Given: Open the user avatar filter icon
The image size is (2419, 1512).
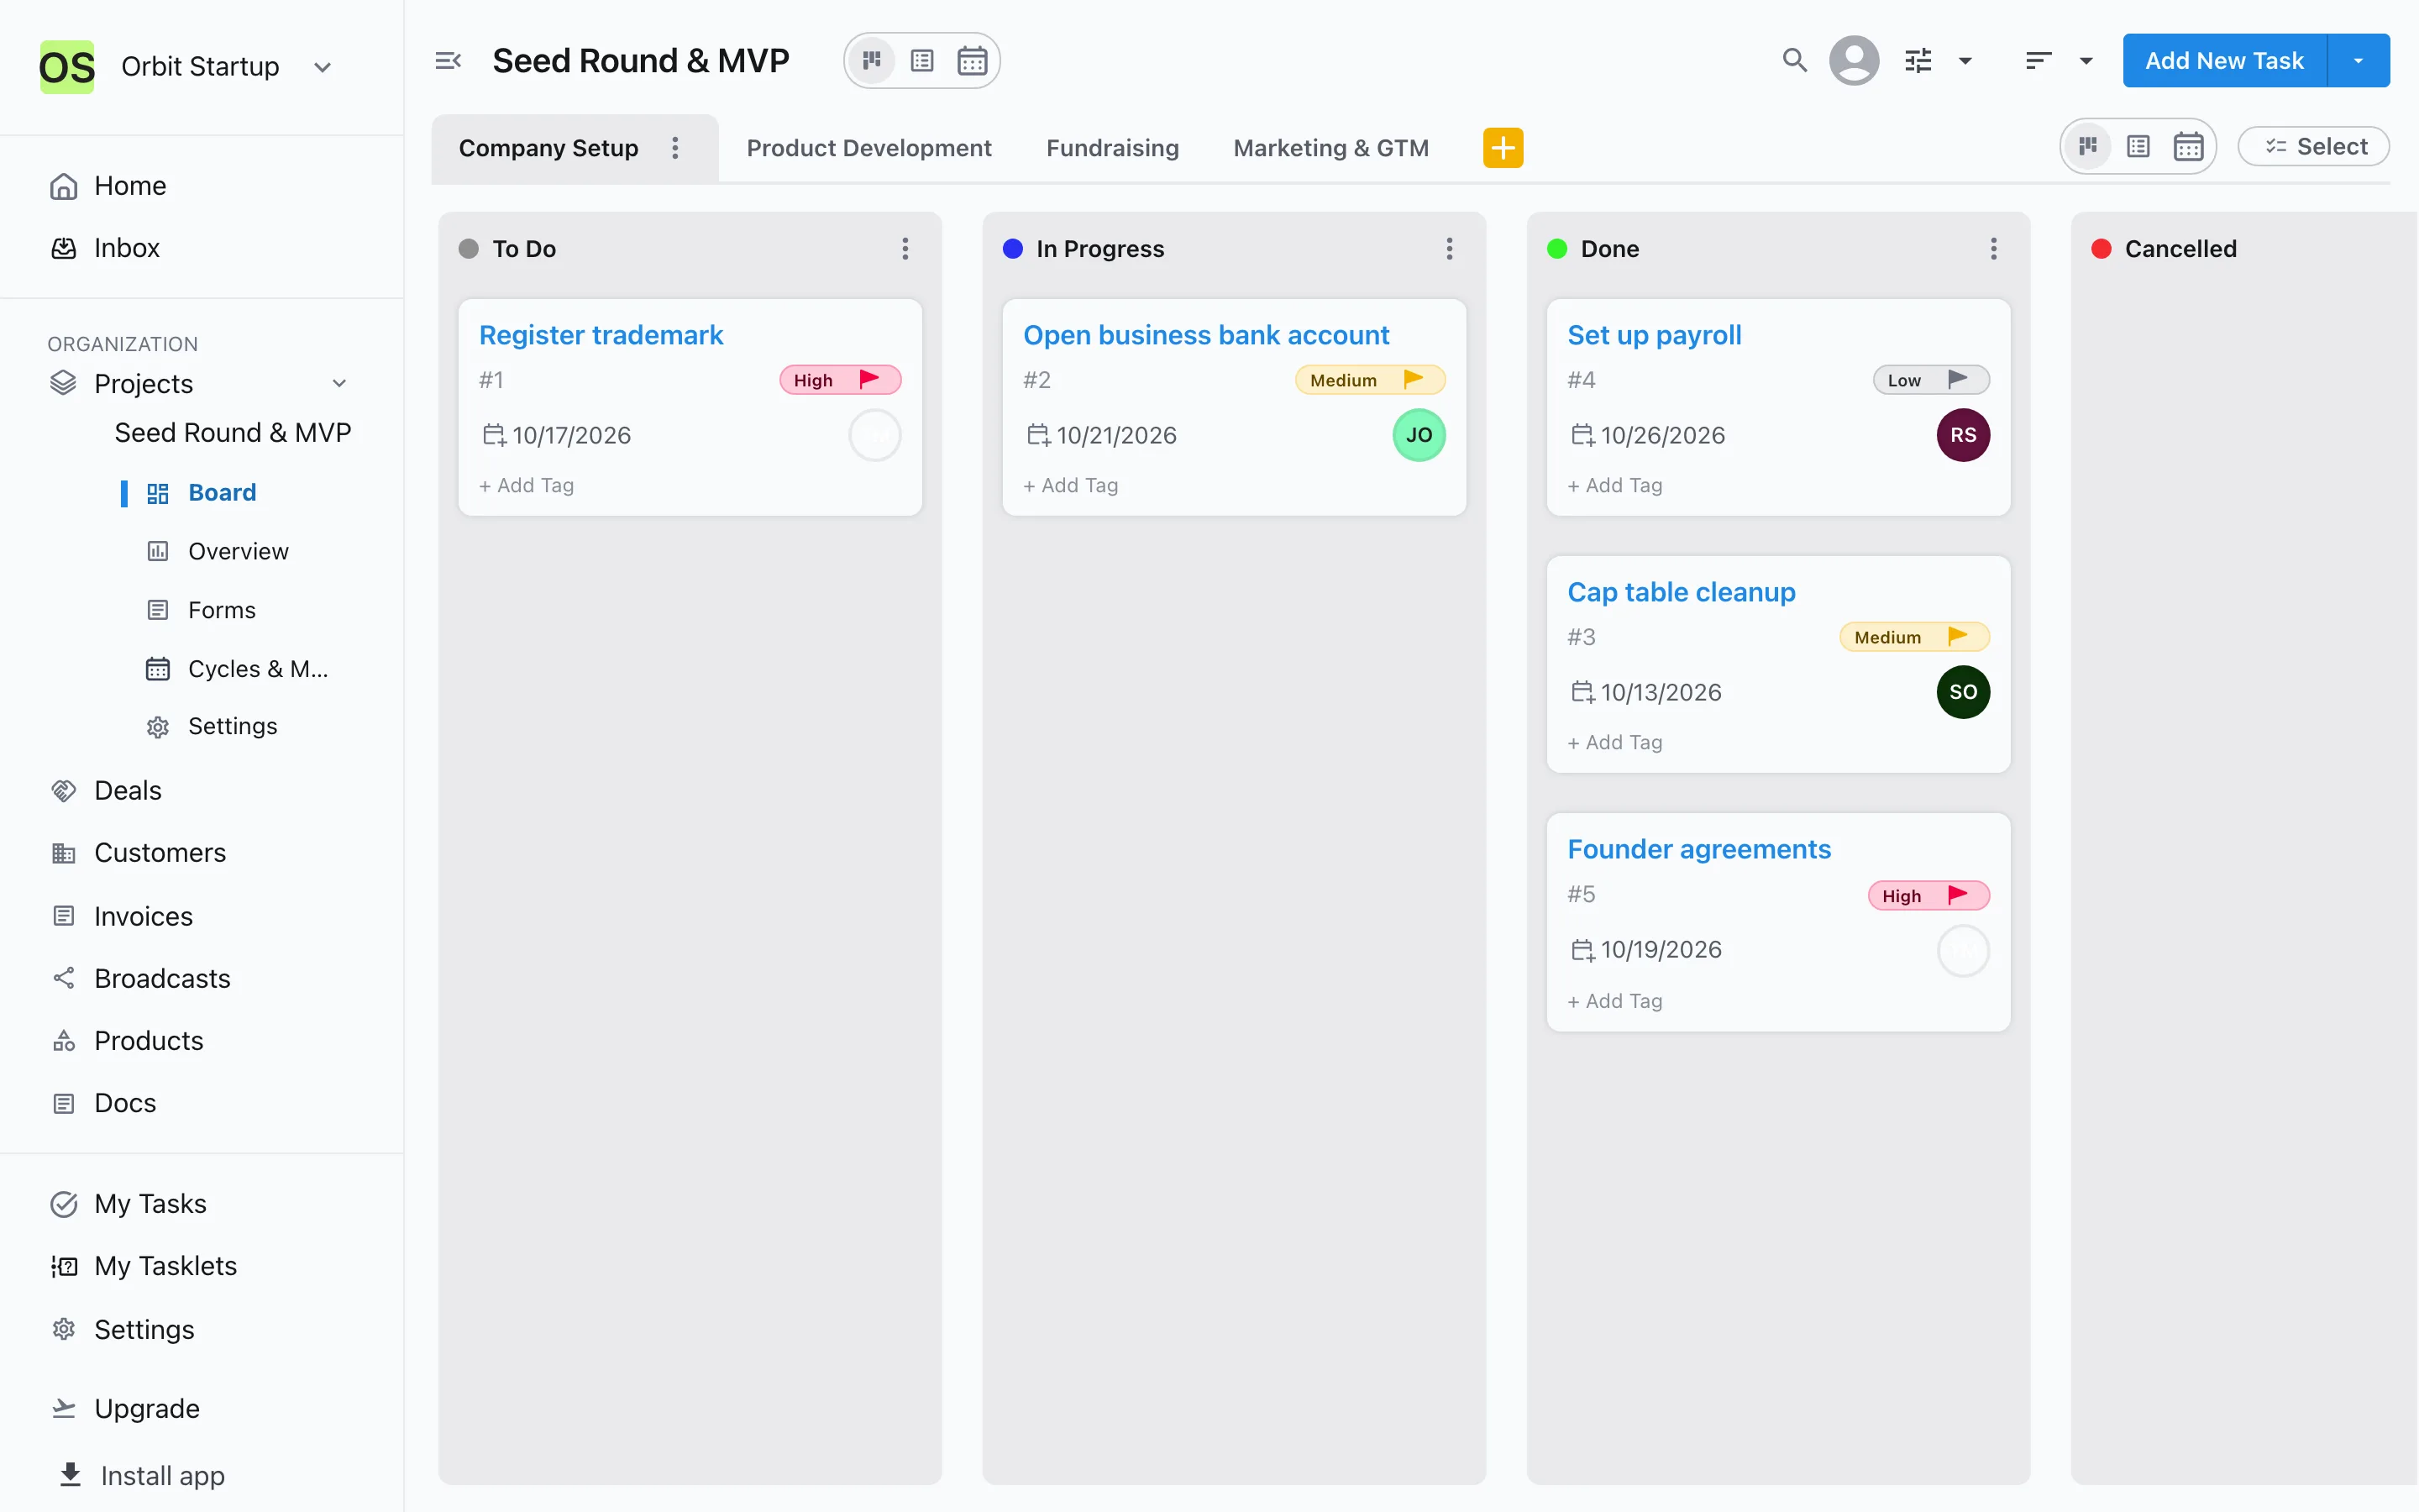Looking at the screenshot, I should point(1853,61).
